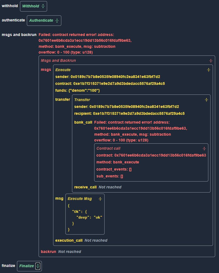
Task: Click the bank_call failure error message
Action: [x=140, y=131]
